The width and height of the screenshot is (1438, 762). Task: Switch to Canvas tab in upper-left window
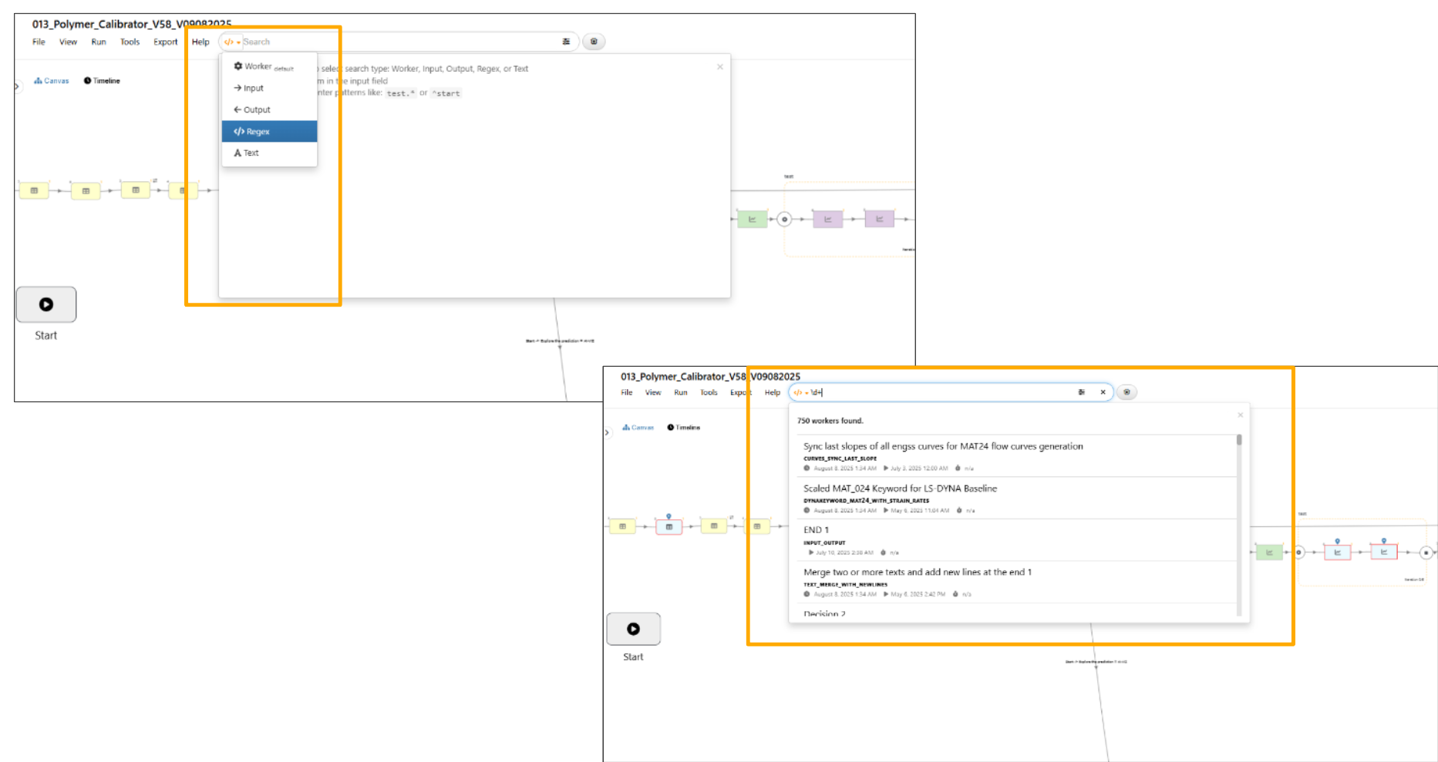click(52, 80)
